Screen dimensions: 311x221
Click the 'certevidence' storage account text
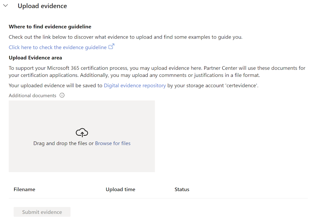click(x=243, y=86)
